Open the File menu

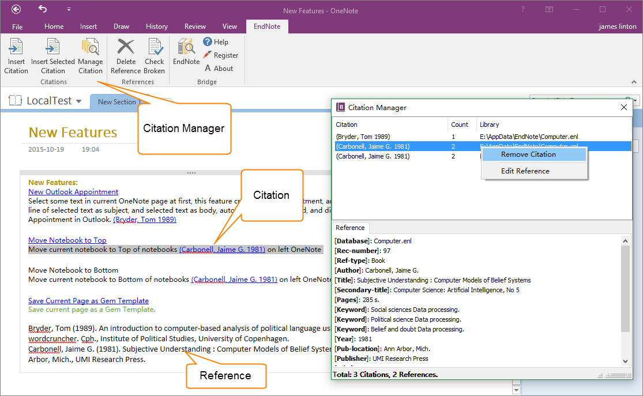(x=17, y=27)
